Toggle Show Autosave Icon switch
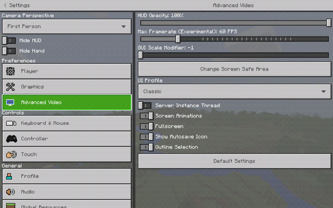Viewport: 333px width, 208px height. [x=147, y=137]
